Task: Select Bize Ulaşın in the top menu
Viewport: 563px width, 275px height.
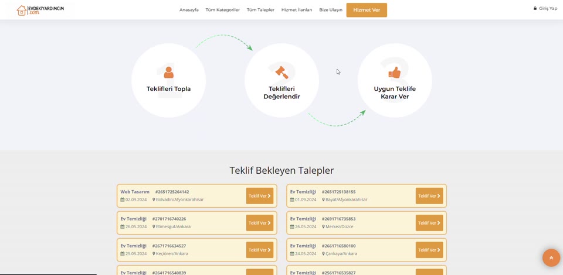Action: point(331,10)
